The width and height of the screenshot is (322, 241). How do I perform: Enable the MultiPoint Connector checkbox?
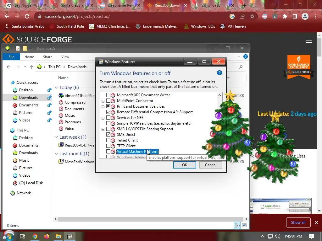click(x=108, y=101)
